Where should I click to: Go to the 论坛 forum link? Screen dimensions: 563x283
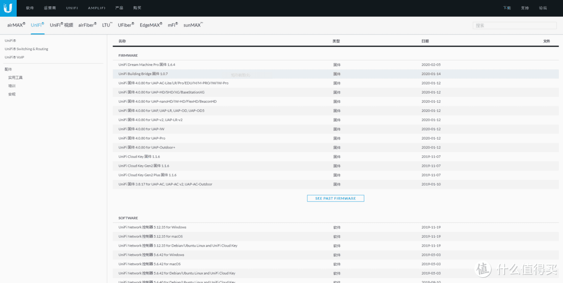click(x=543, y=8)
